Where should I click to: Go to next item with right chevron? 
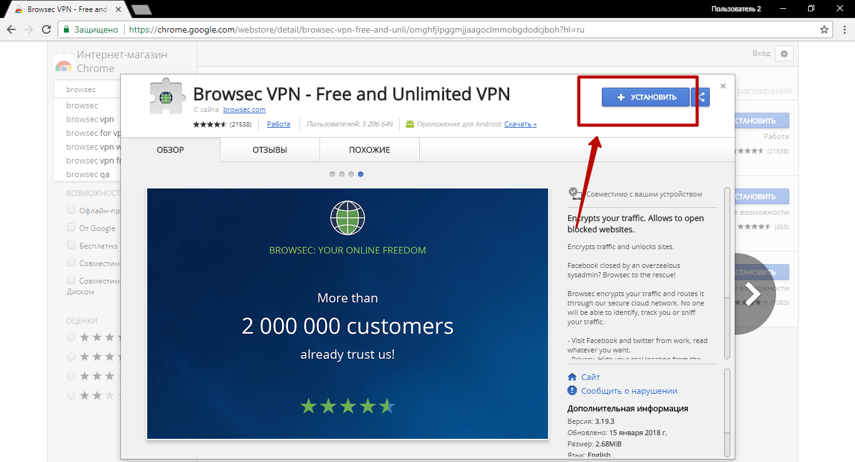tap(753, 293)
